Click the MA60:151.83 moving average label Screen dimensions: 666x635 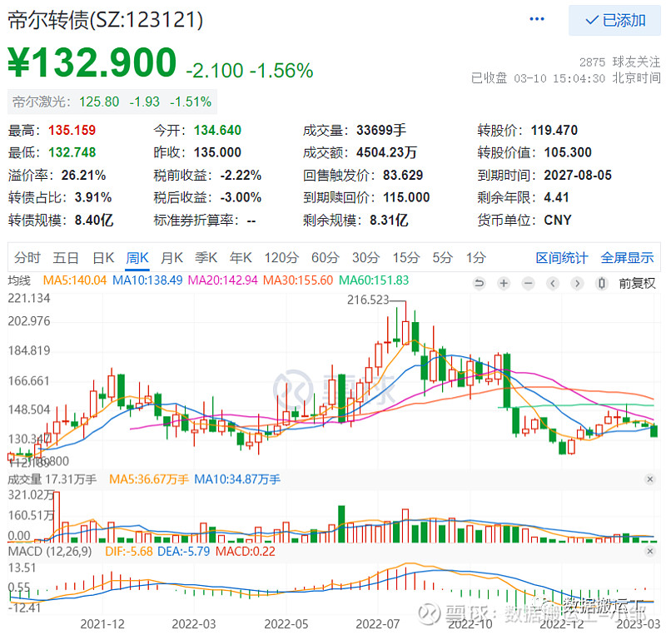374,280
